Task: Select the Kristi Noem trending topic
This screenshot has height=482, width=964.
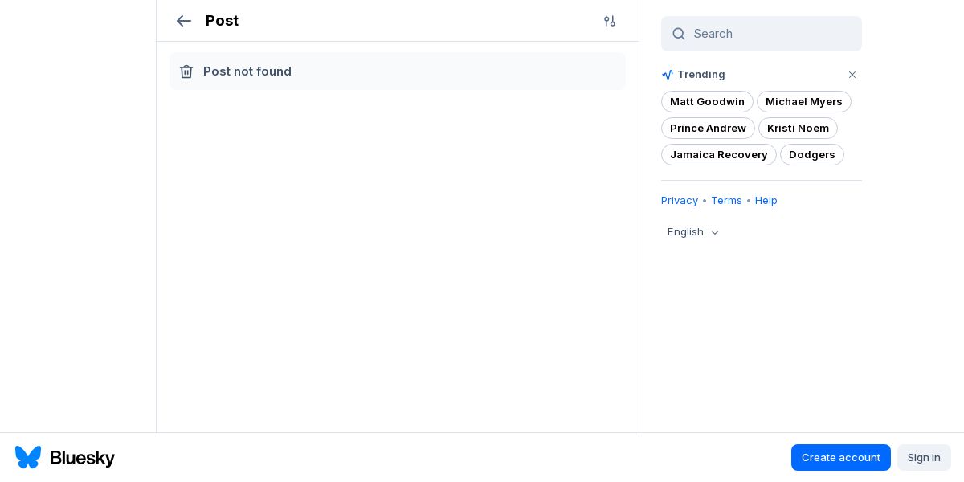Action: point(798,128)
